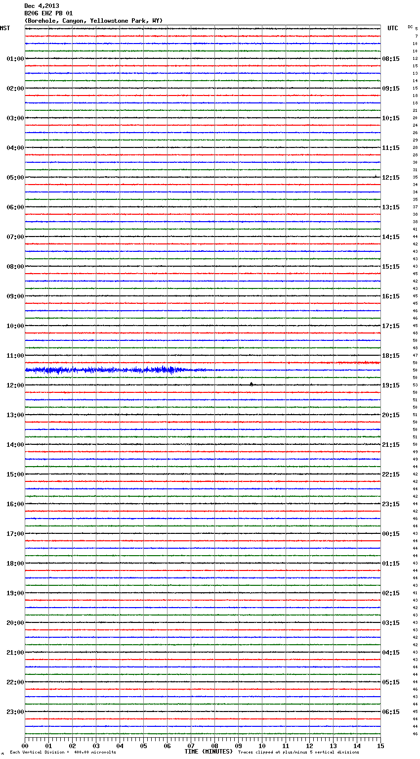Click the 23:00 MST hour label
The height and width of the screenshot is (759, 420).
click(15, 712)
